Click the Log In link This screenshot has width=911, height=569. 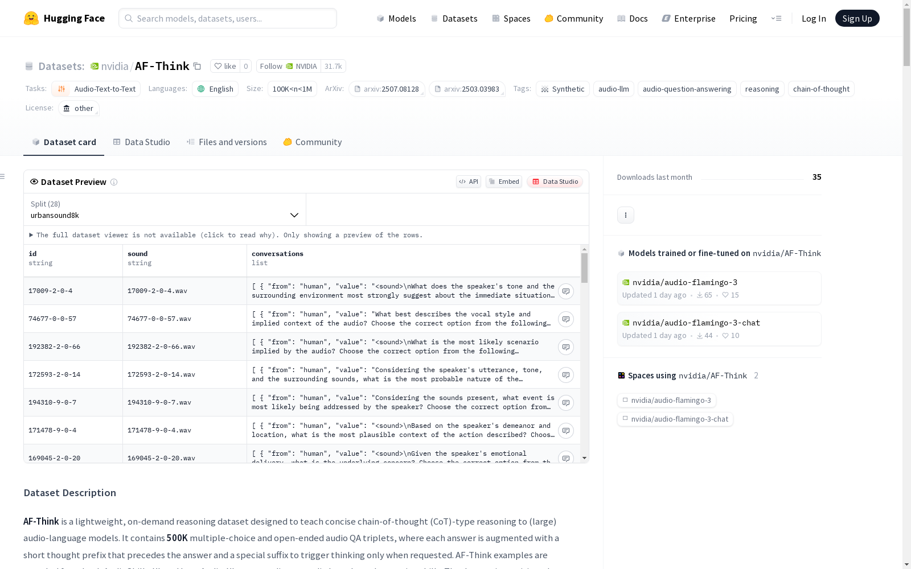(814, 18)
